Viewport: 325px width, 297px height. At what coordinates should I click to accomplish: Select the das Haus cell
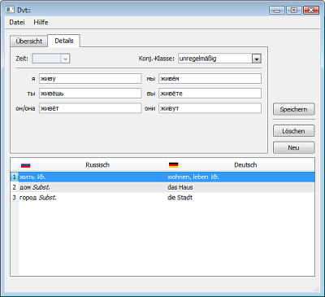[240, 187]
